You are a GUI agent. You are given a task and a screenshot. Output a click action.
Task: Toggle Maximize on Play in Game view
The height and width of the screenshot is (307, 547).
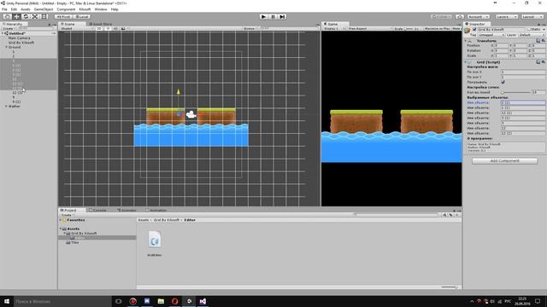click(437, 28)
